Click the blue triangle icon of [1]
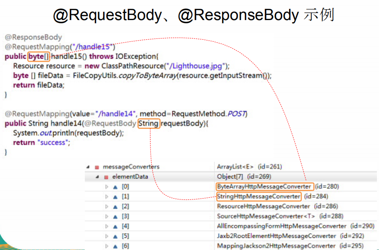This screenshot has height=250, width=379. [x=115, y=197]
